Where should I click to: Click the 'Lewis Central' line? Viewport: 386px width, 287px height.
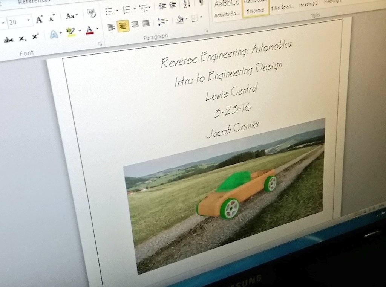pyautogui.click(x=231, y=92)
